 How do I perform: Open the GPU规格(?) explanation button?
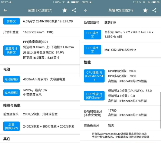[92, 50]
